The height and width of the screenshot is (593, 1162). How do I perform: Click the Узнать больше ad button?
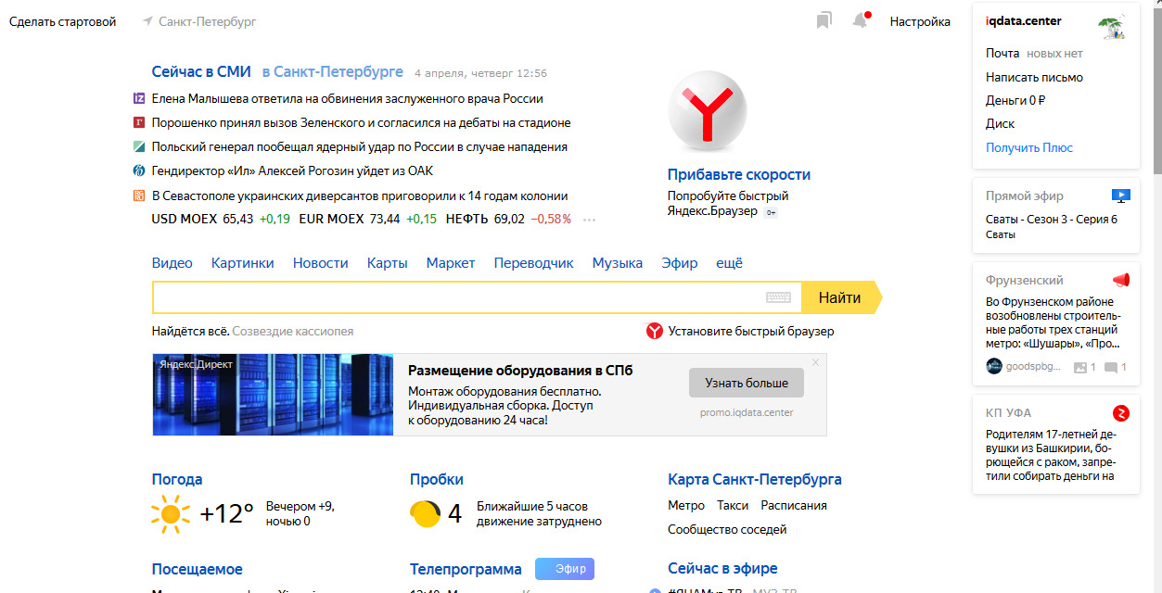[747, 383]
